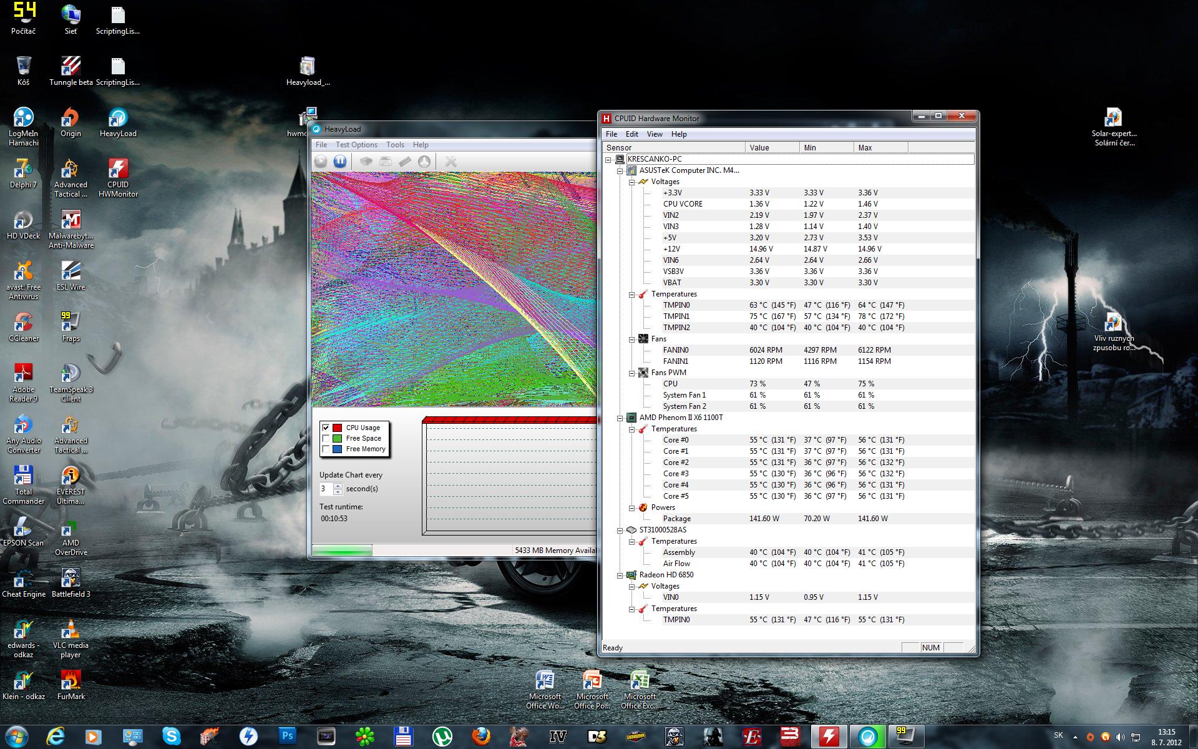Enable the Free Memory chart checkbox
This screenshot has height=749, width=1198.
click(x=326, y=449)
